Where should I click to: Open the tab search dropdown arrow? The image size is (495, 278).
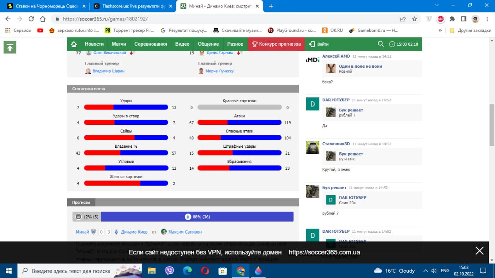point(437,5)
